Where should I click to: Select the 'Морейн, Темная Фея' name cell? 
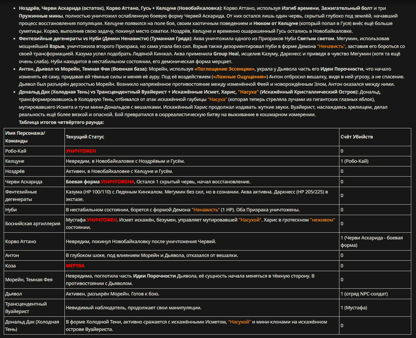(34, 280)
